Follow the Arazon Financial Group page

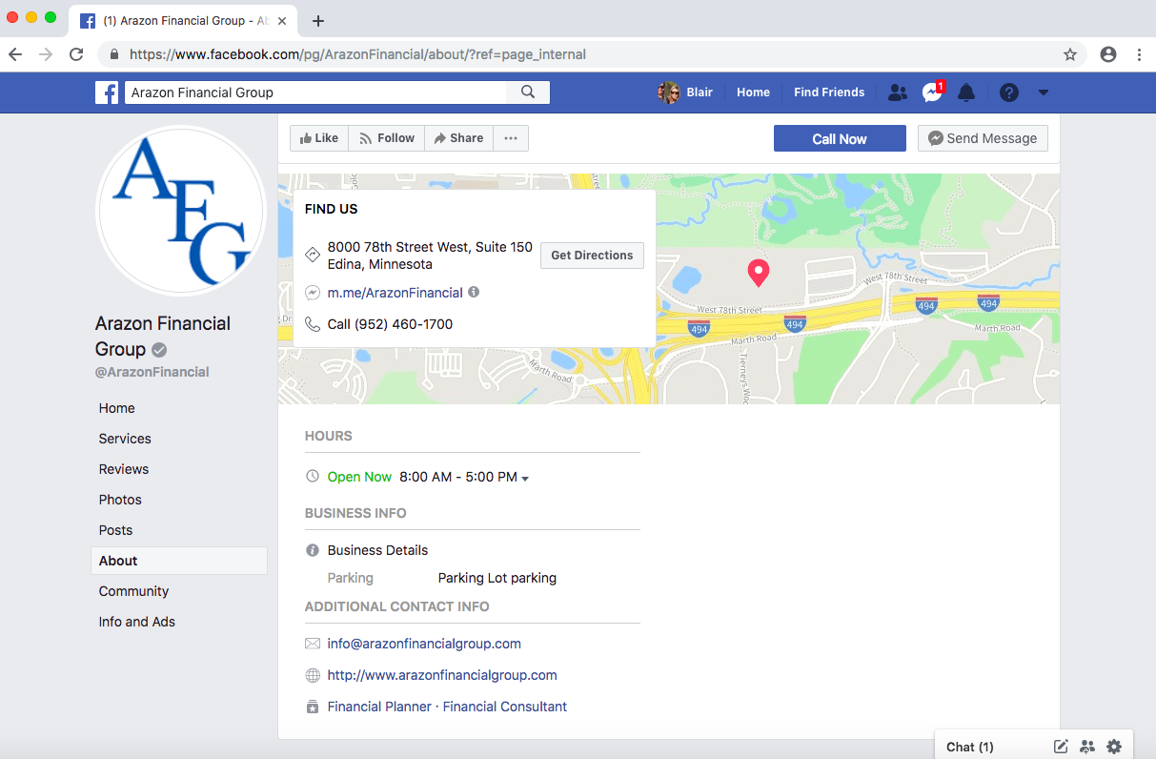click(387, 138)
